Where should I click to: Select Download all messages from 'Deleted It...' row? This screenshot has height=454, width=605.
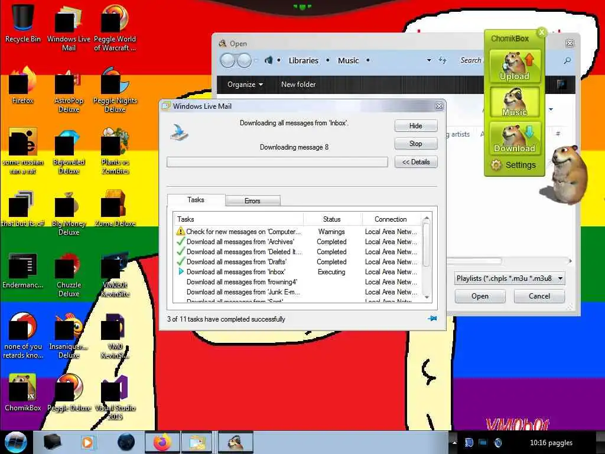pos(298,252)
